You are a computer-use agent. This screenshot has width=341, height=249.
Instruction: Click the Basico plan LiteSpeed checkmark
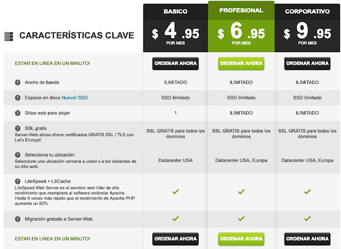[x=175, y=192]
